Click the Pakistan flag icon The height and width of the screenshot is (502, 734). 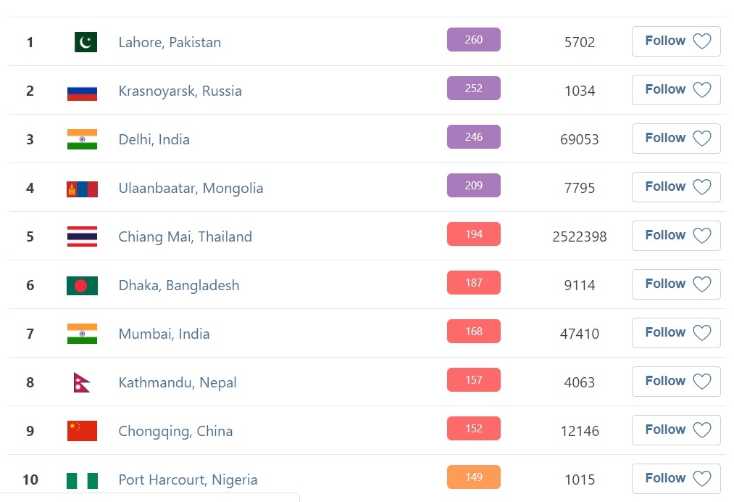pyautogui.click(x=86, y=42)
